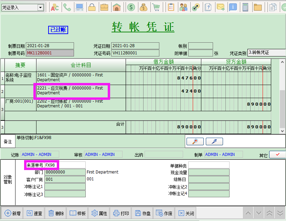Image resolution: width=286 pixels, height=221 pixels.
Task: Toggle the 其它 checkmark box
Action: [x=277, y=155]
